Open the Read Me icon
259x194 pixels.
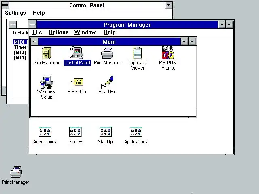tap(107, 85)
